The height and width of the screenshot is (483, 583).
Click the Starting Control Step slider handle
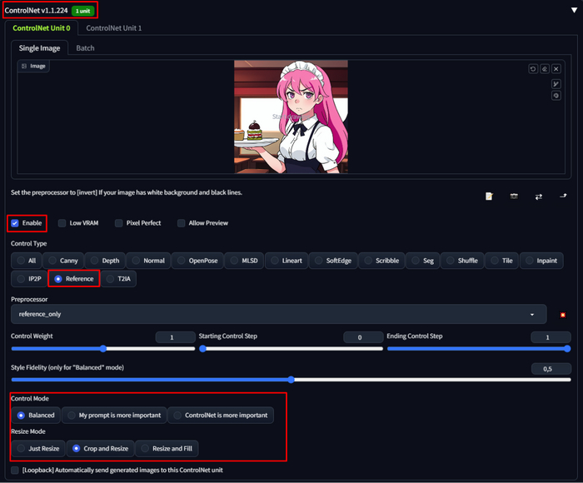tap(202, 349)
